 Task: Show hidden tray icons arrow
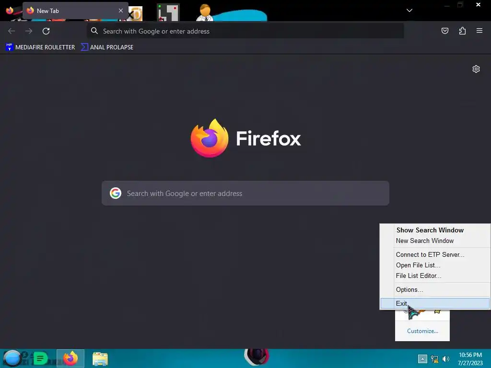click(x=422, y=358)
